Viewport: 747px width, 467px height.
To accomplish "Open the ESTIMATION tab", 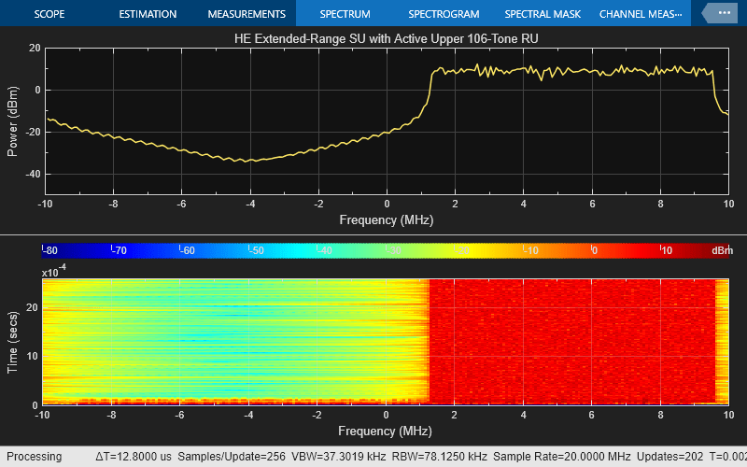I will pos(148,14).
